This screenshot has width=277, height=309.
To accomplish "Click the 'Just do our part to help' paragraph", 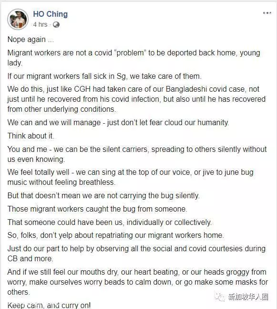I will tap(136, 254).
